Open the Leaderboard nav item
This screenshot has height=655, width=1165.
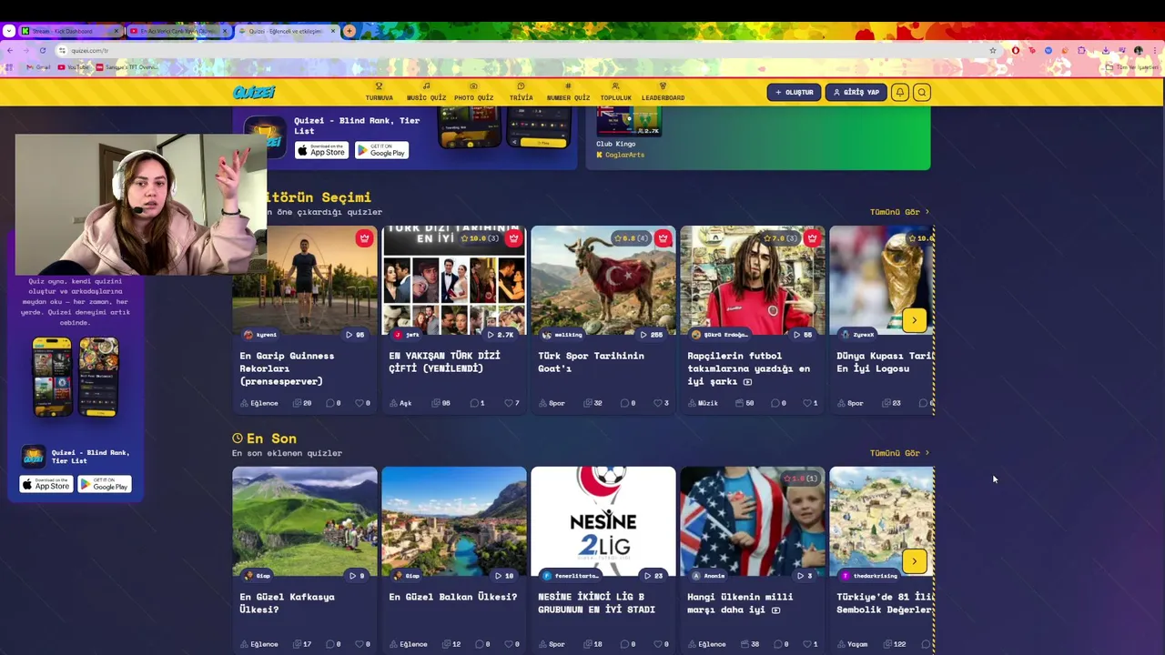point(663,92)
